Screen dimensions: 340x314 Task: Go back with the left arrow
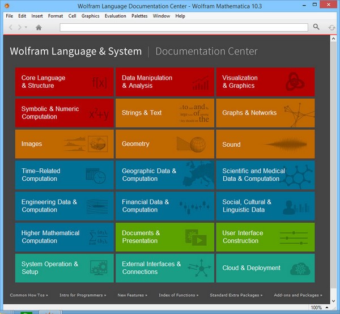[x=10, y=27]
